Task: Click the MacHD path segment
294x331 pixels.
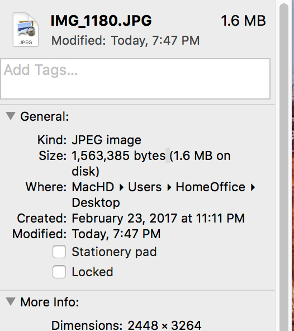Action: coord(93,187)
